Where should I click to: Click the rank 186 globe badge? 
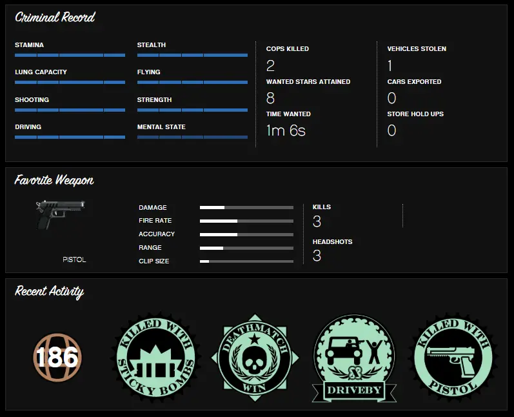[57, 357]
